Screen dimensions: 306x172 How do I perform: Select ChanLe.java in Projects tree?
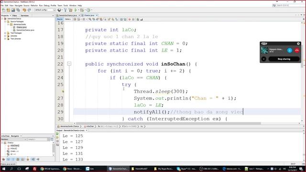point(22,27)
